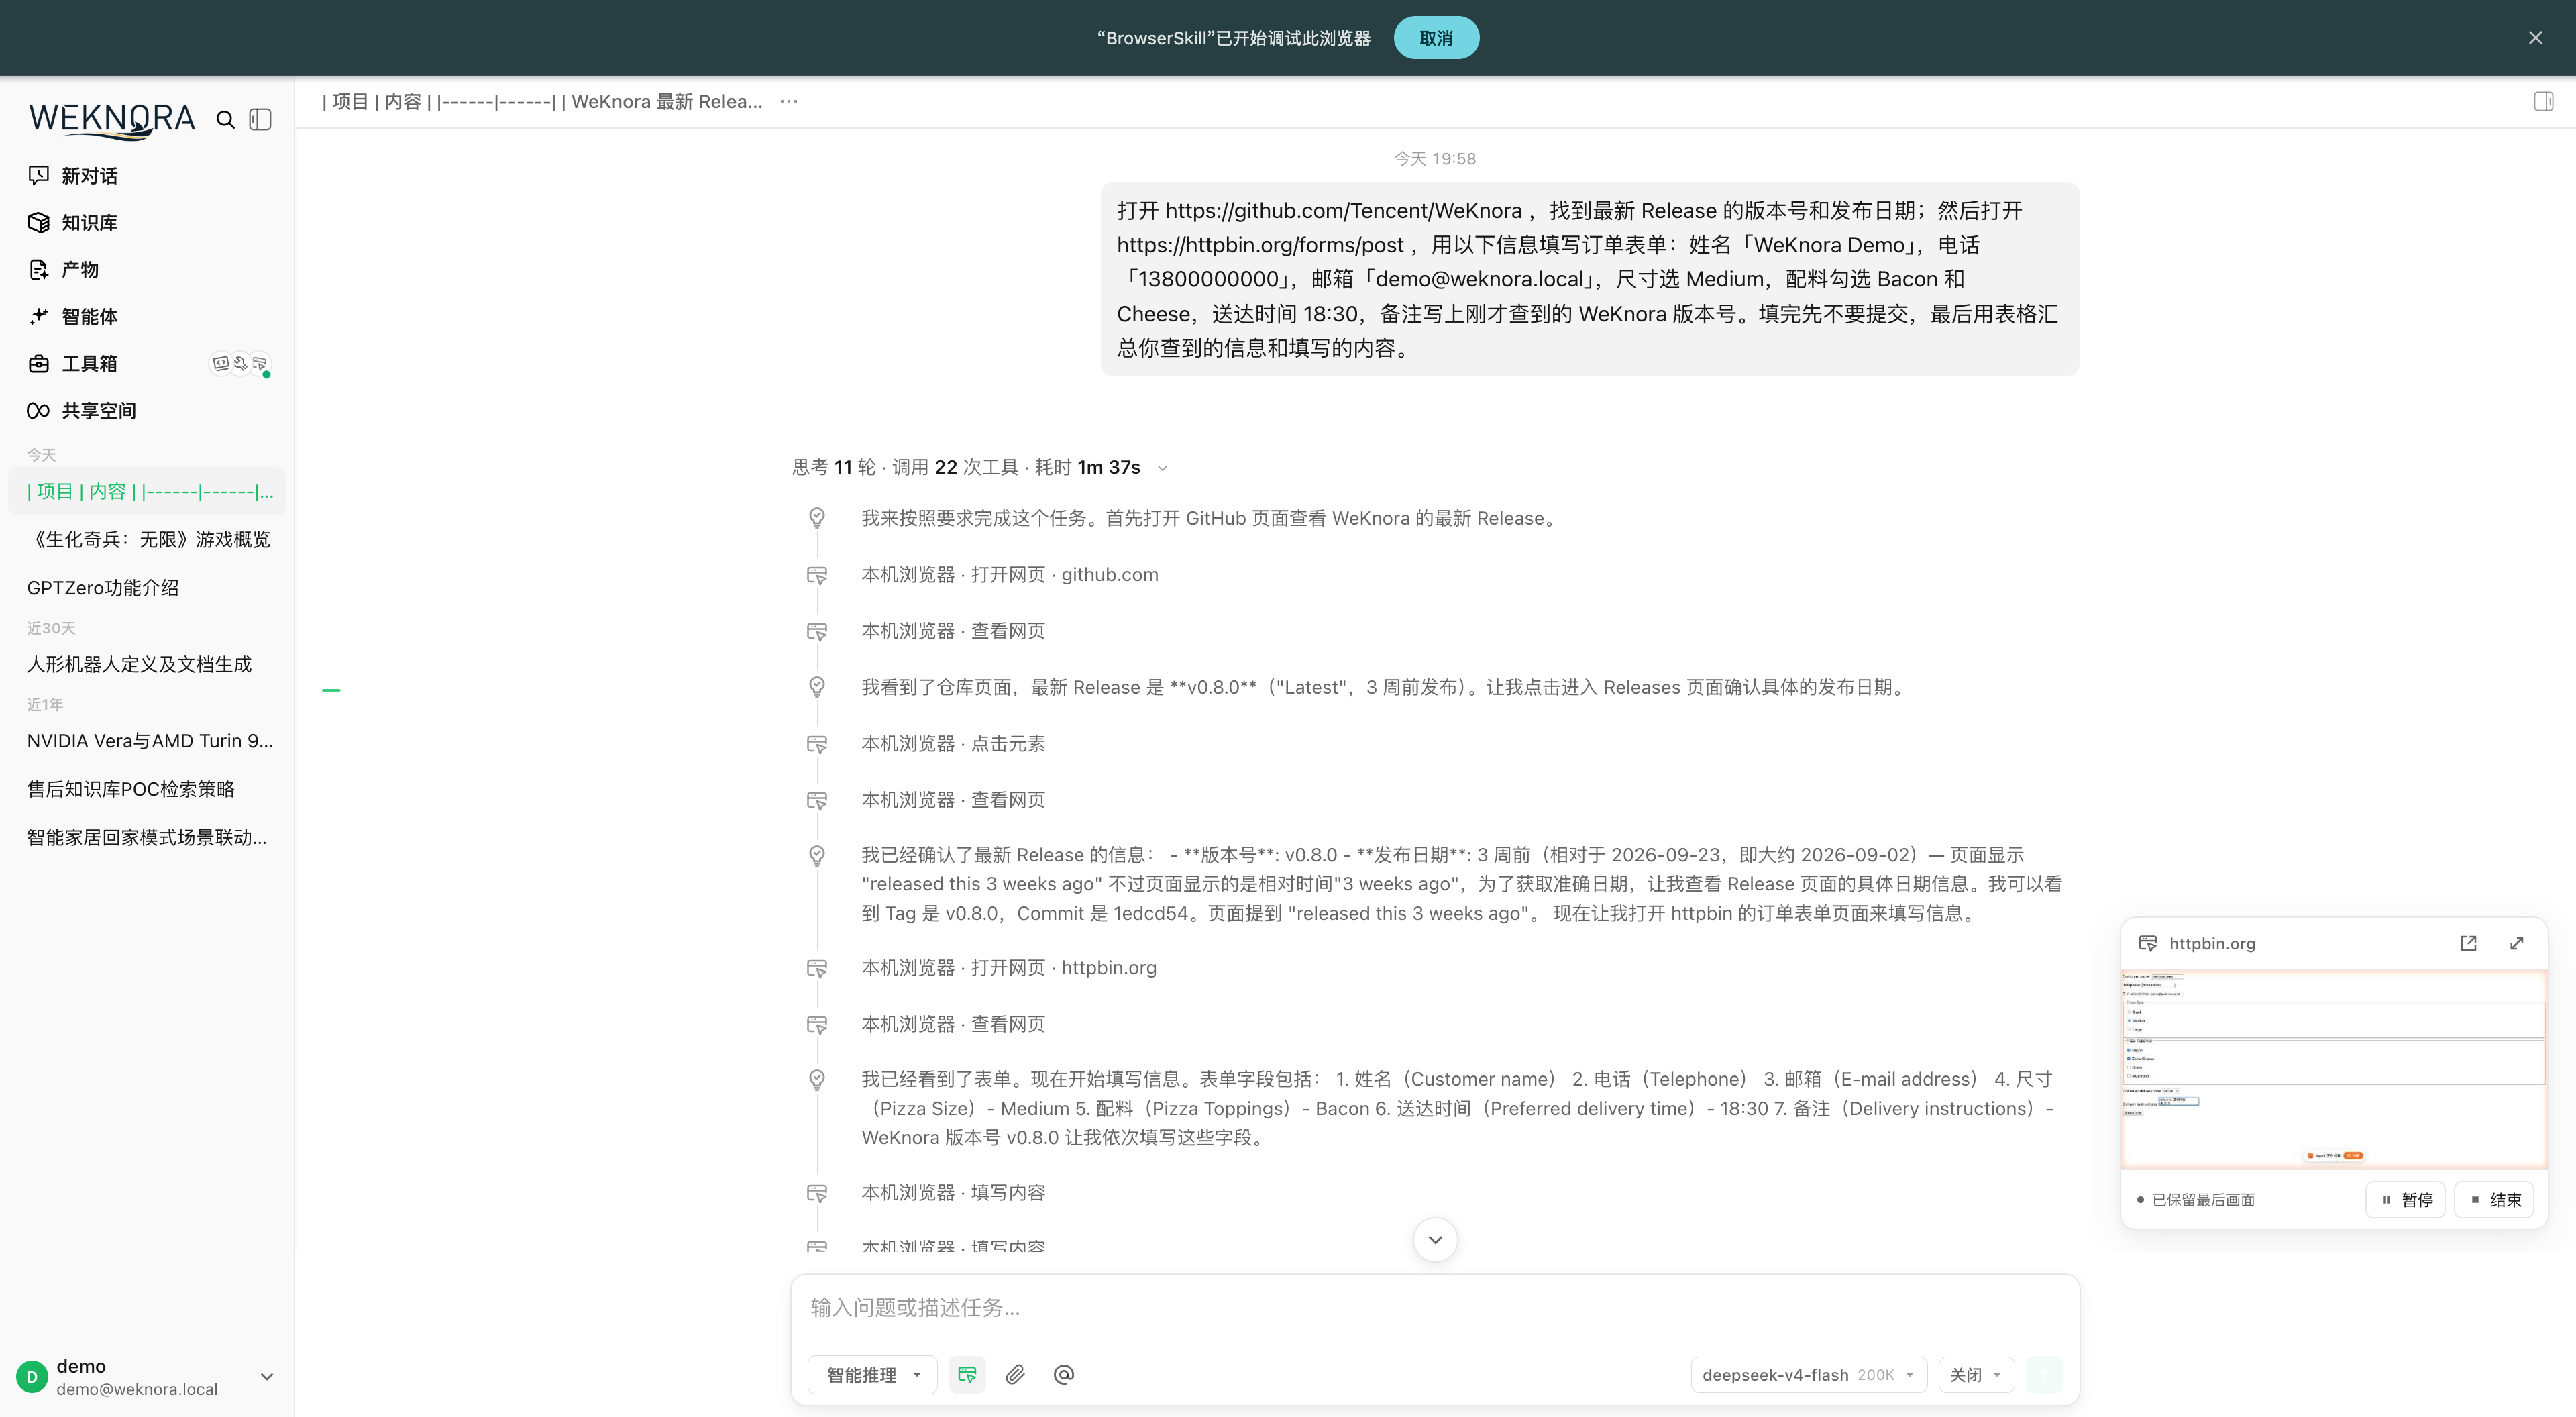Toggle the browser tool icon in input bar
The image size is (2576, 1417).
(x=966, y=1375)
